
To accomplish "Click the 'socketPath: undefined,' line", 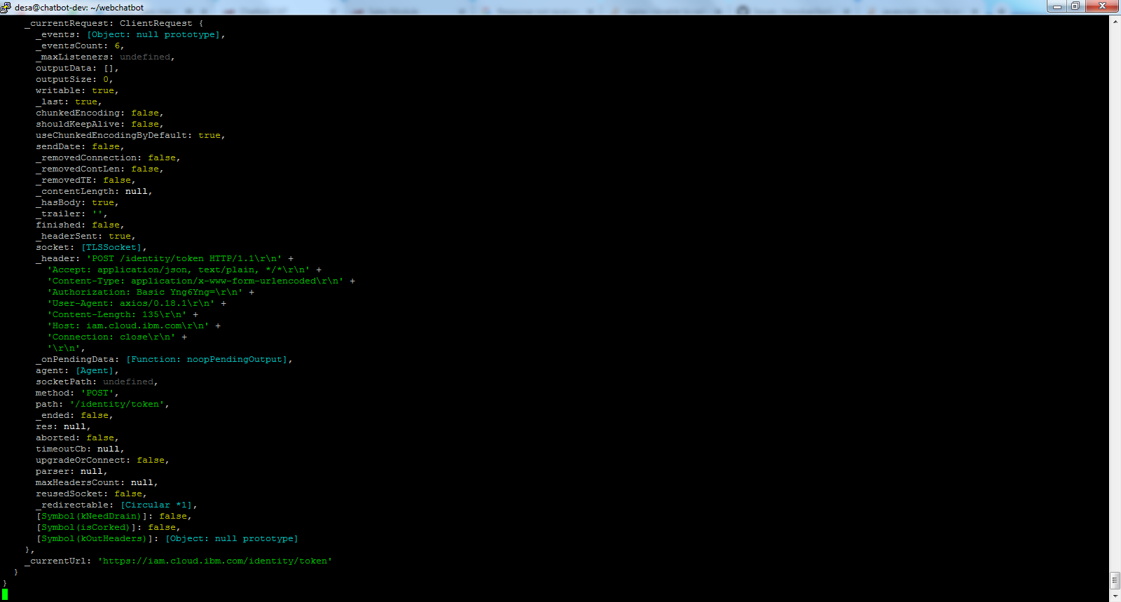I will pos(97,381).
